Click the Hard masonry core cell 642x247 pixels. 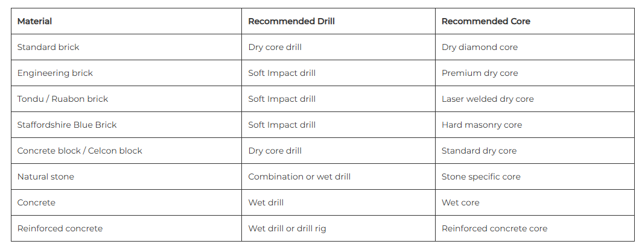coord(535,125)
